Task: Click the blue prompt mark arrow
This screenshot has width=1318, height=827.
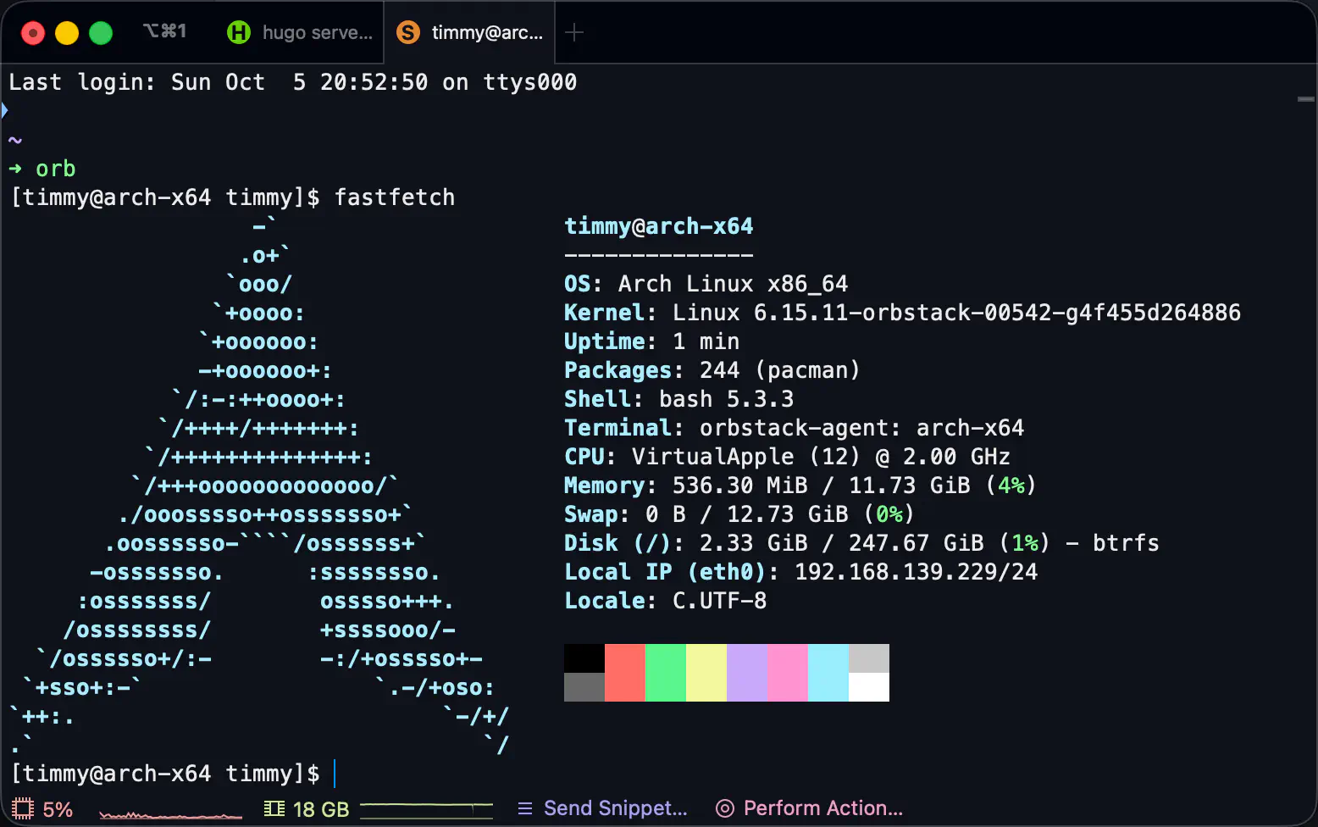Action: click(x=4, y=110)
